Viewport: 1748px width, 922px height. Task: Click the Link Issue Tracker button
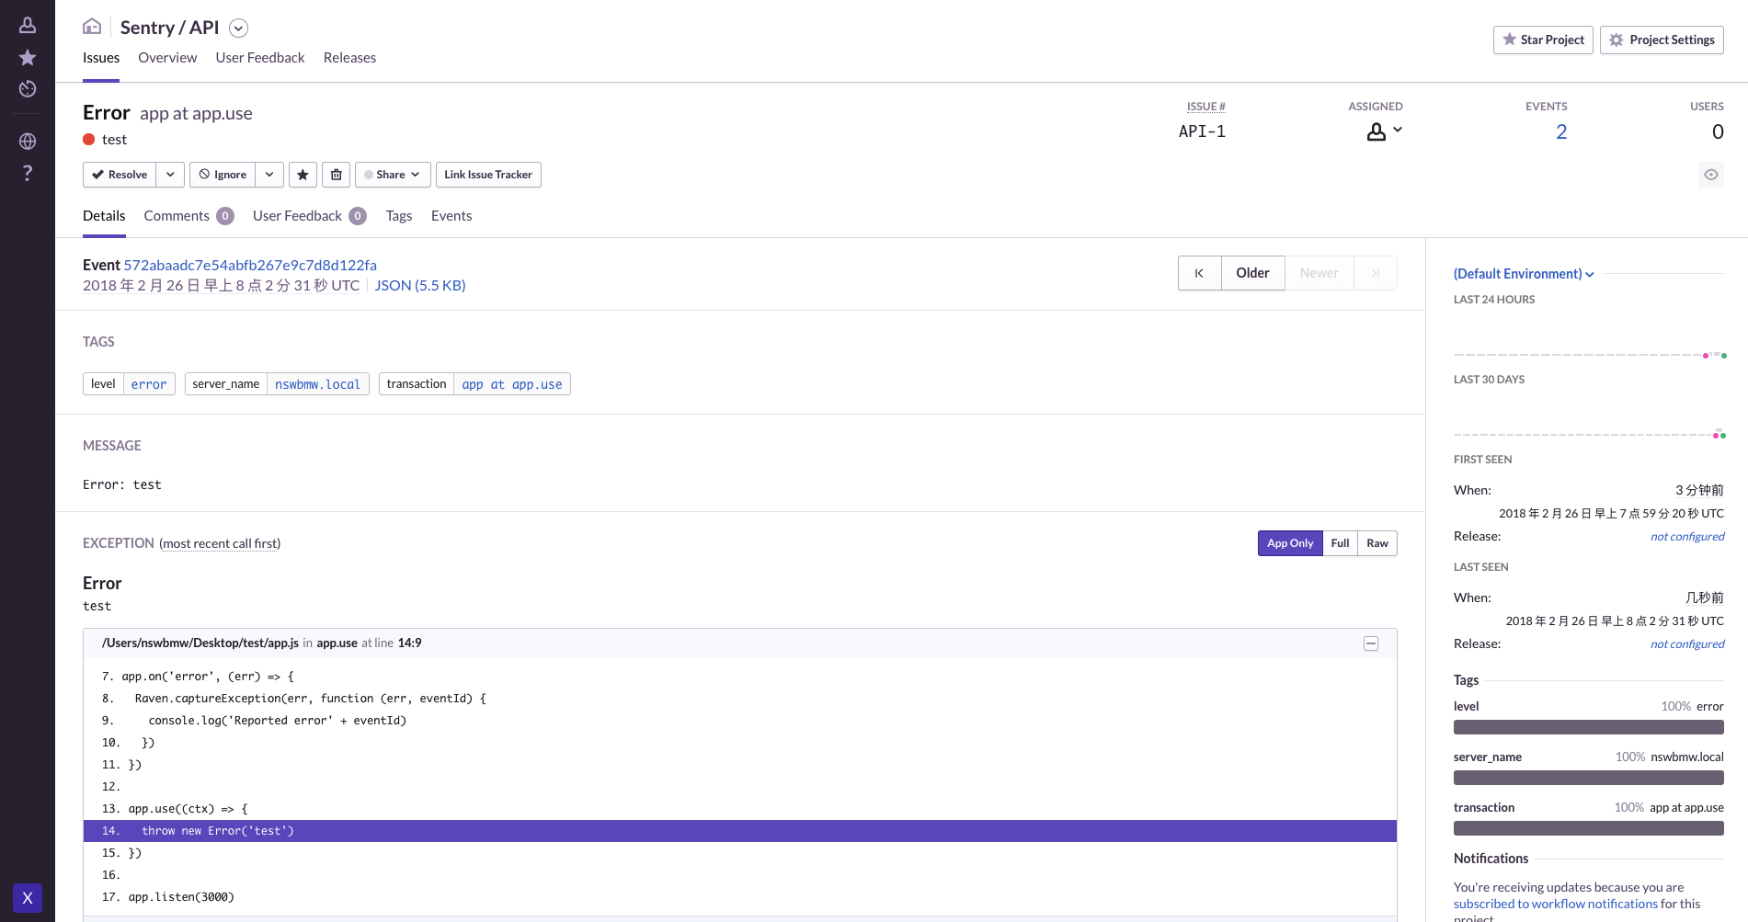tap(488, 175)
